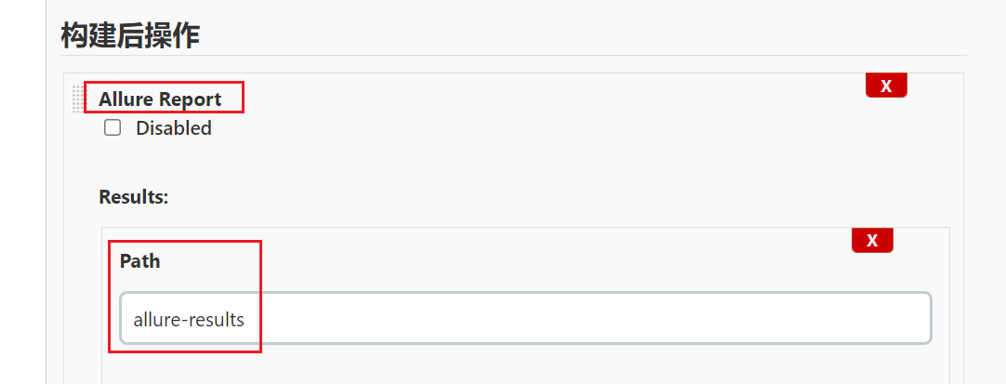This screenshot has height=384, width=1006.
Task: Click the Path label
Action: tap(140, 261)
